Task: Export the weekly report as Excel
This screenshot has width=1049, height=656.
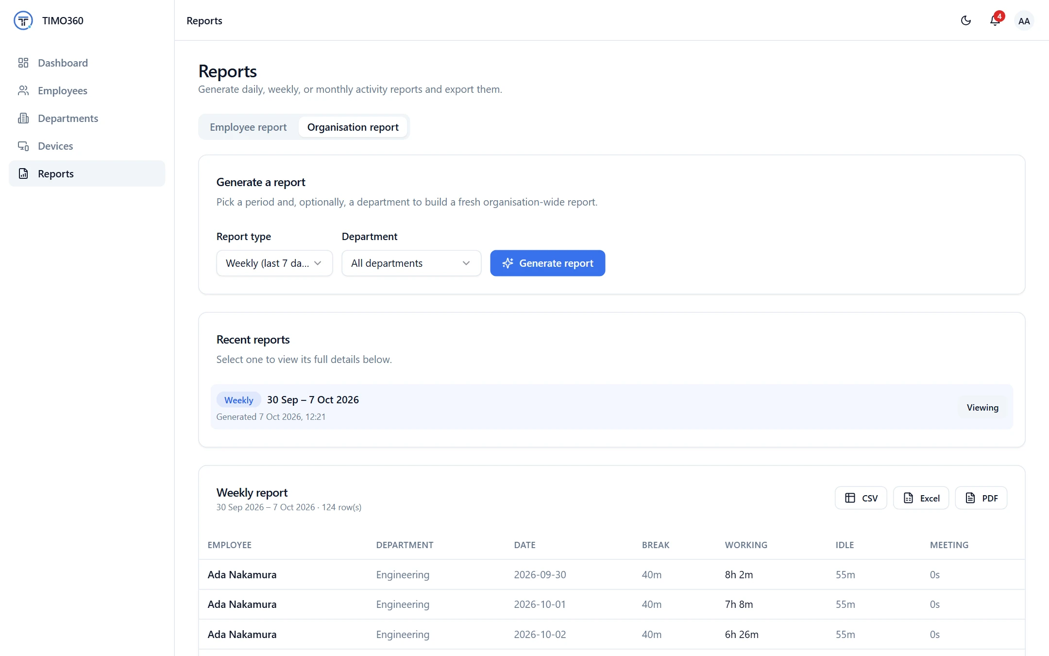Action: 921,498
